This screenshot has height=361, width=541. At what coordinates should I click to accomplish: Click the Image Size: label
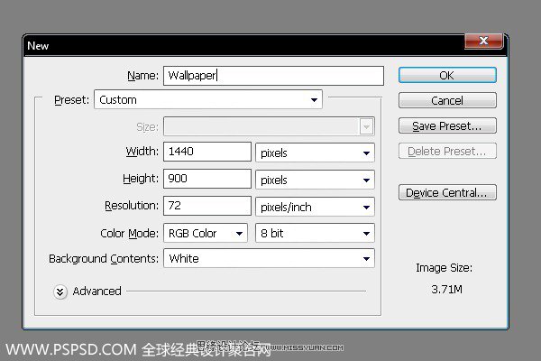click(444, 268)
